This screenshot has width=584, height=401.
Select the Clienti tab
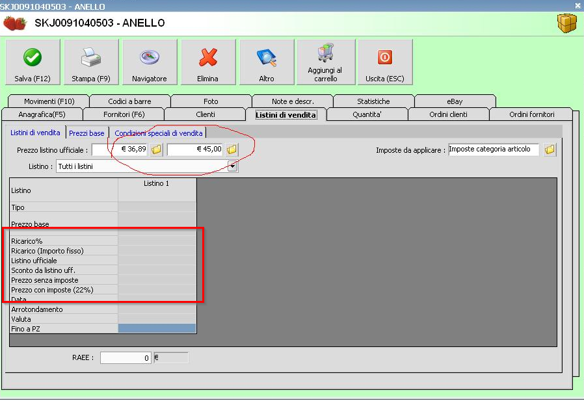[x=206, y=114]
